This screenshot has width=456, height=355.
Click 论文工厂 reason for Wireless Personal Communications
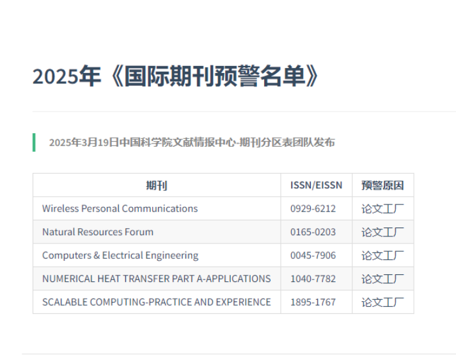coord(382,208)
